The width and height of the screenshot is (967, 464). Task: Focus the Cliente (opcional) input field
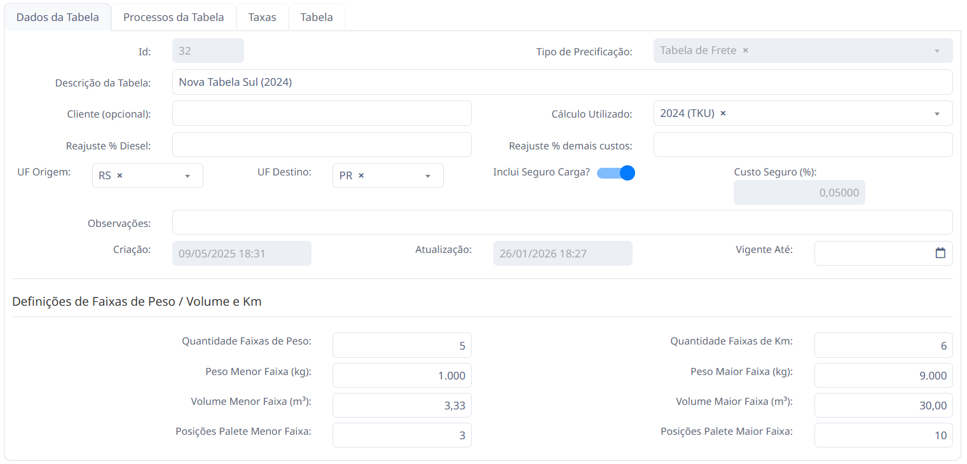click(x=322, y=113)
